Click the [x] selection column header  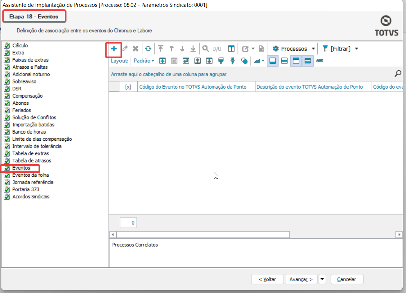(x=128, y=87)
